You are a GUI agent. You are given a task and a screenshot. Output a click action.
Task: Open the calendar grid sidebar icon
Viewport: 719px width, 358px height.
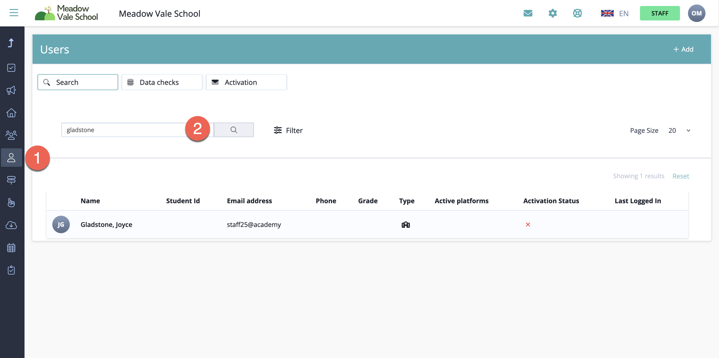[x=11, y=248]
